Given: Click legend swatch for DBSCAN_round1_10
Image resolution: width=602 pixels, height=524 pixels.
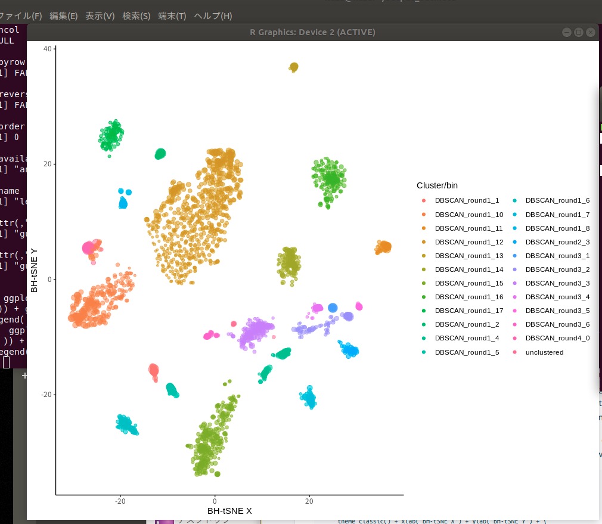Looking at the screenshot, I should pyautogui.click(x=423, y=215).
